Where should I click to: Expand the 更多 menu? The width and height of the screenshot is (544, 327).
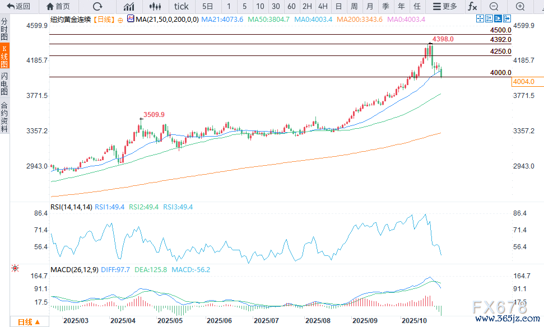pyautogui.click(x=445, y=6)
